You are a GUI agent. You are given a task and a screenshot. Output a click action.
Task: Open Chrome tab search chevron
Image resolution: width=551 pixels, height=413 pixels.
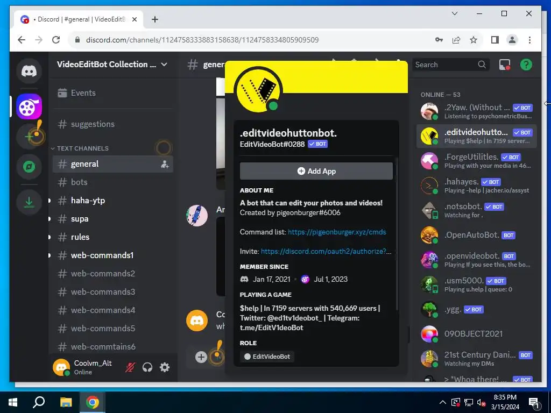pyautogui.click(x=454, y=13)
